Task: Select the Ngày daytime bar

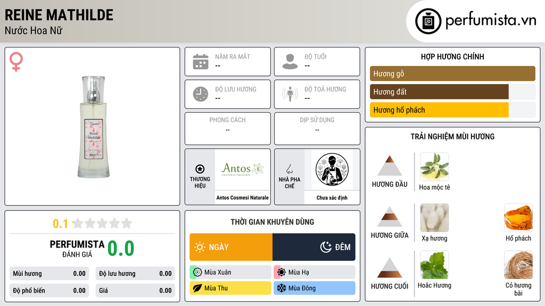Action: coord(231,247)
